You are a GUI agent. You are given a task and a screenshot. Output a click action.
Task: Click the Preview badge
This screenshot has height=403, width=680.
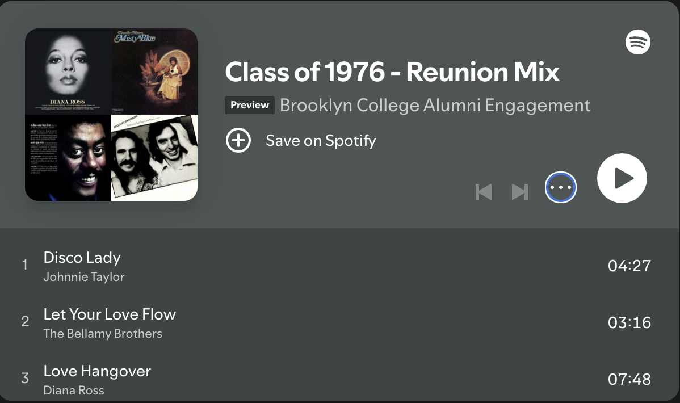[250, 106]
